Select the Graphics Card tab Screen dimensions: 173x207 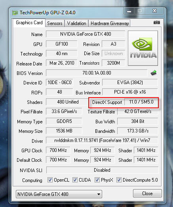tap(29, 23)
